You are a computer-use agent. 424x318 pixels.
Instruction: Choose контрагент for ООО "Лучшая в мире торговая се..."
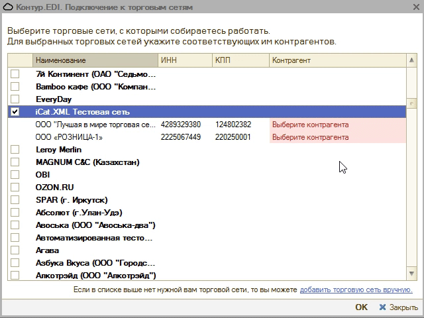point(338,125)
